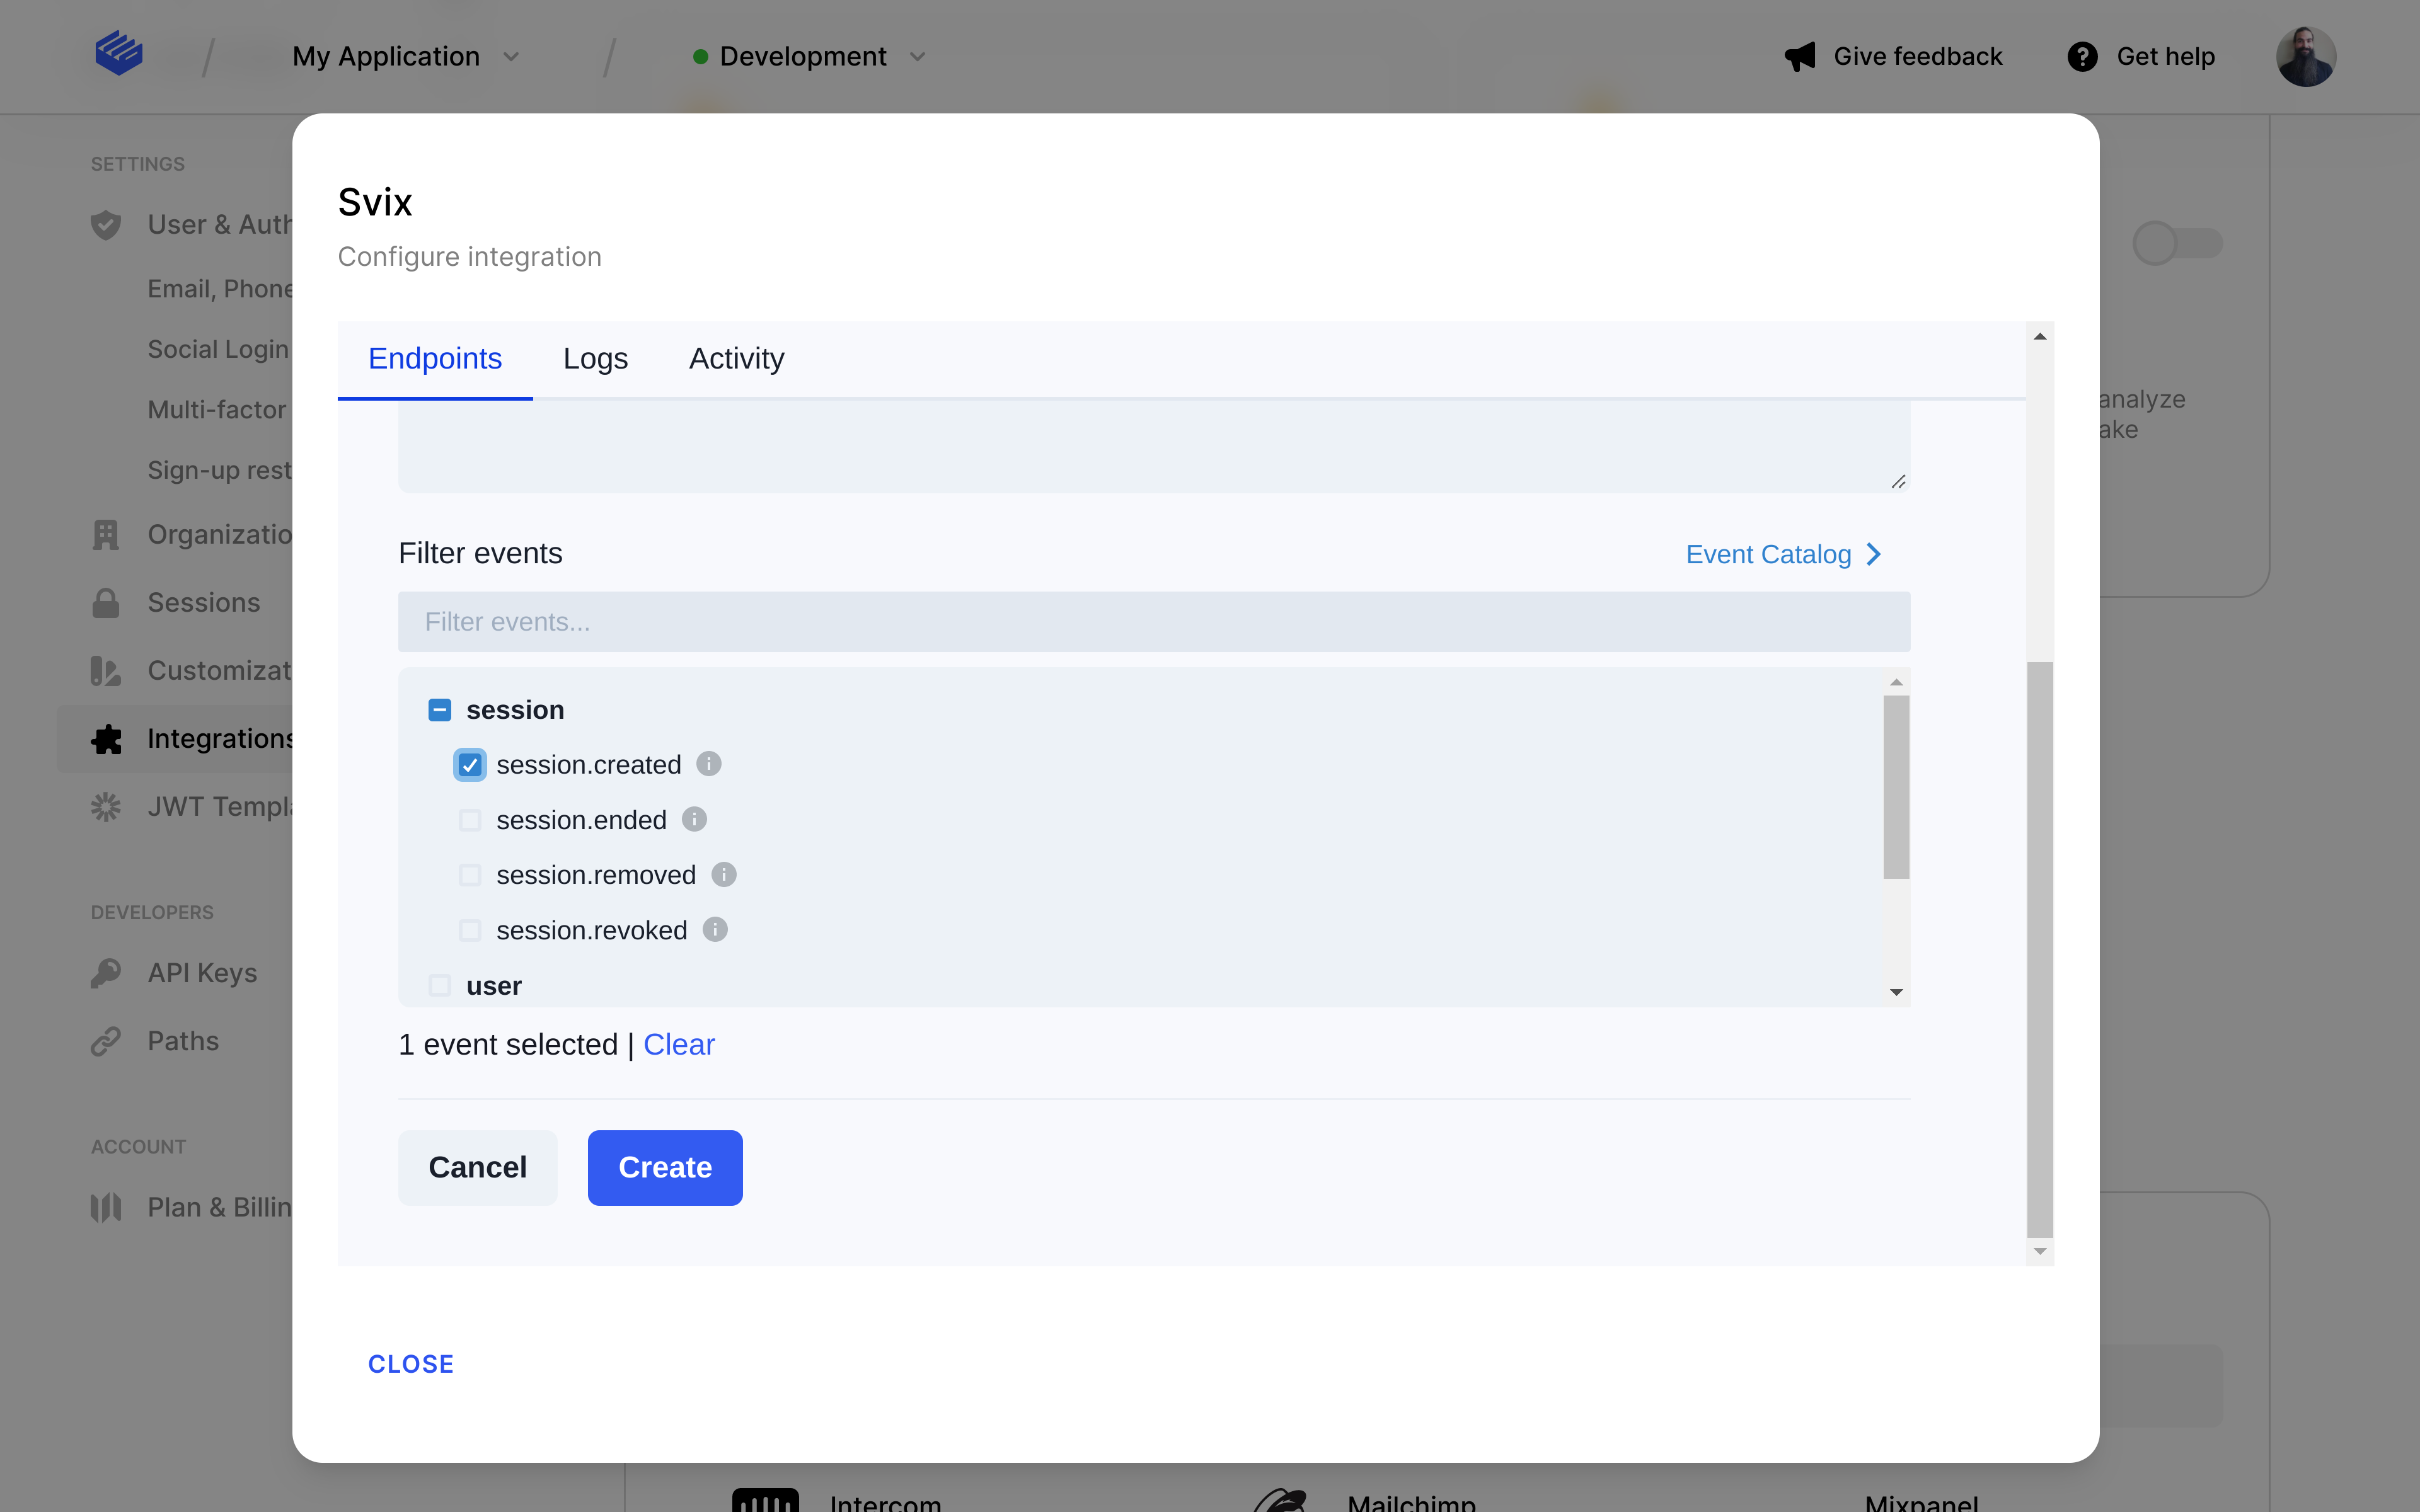The image size is (2420, 1512).
Task: Click the Clerk logo icon
Action: click(119, 53)
